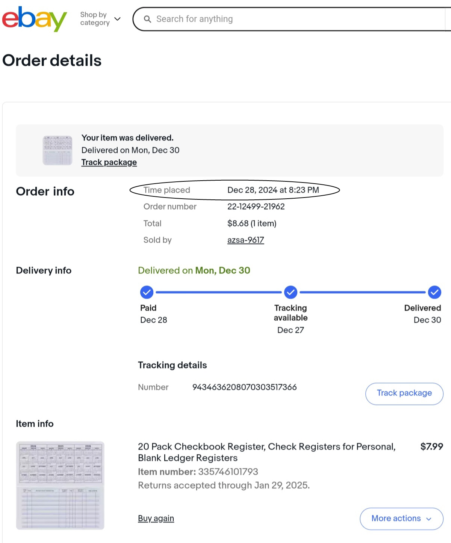Expand the Shop by category chevron
Viewport: 451px width, 543px height.
[x=117, y=19]
